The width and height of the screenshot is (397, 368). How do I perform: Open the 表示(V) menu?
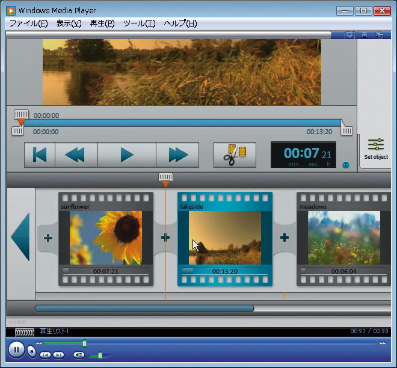click(69, 23)
